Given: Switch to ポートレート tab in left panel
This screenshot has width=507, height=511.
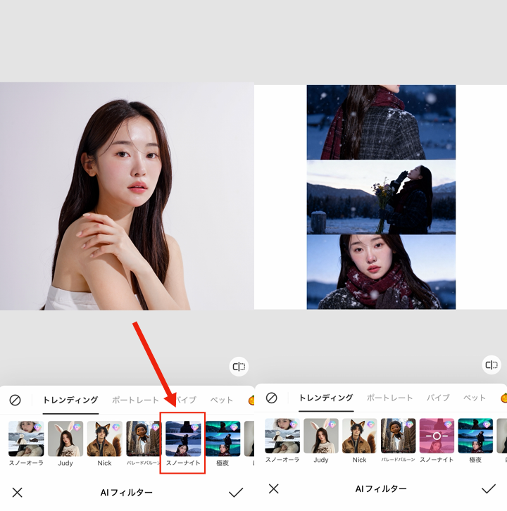Looking at the screenshot, I should (135, 400).
